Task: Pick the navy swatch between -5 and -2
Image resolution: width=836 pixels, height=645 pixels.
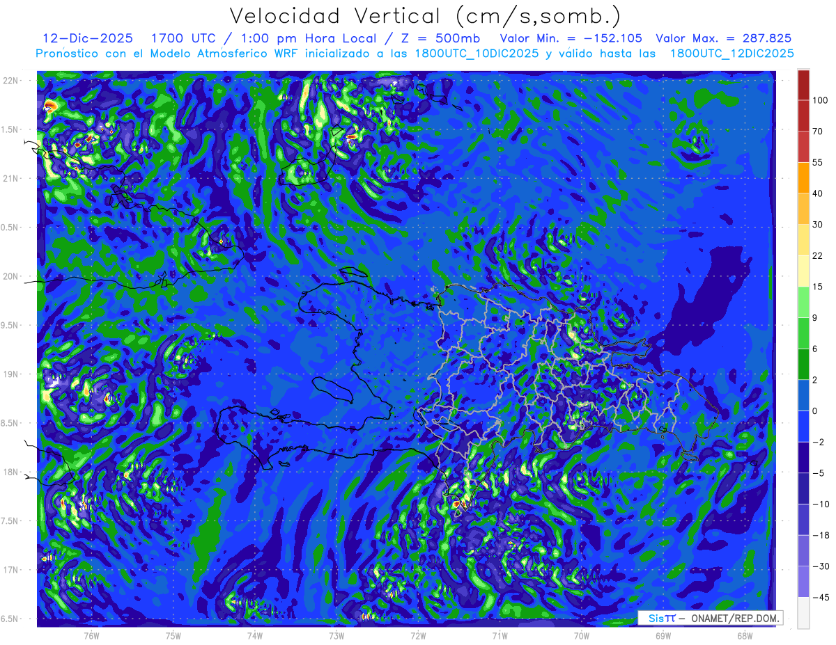Action: [x=803, y=458]
